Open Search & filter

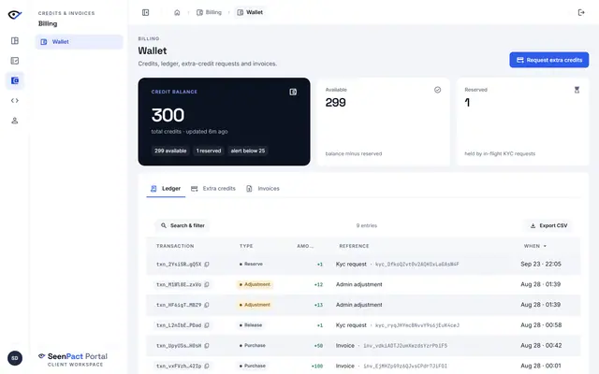(183, 225)
